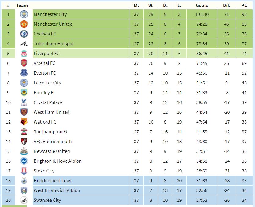The width and height of the screenshot is (255, 207).
Task: Click the Watford FC badge icon
Action: point(24,122)
